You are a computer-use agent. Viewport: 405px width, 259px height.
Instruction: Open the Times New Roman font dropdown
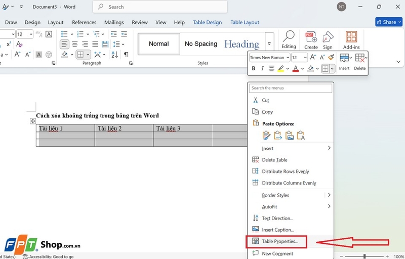[269, 58]
